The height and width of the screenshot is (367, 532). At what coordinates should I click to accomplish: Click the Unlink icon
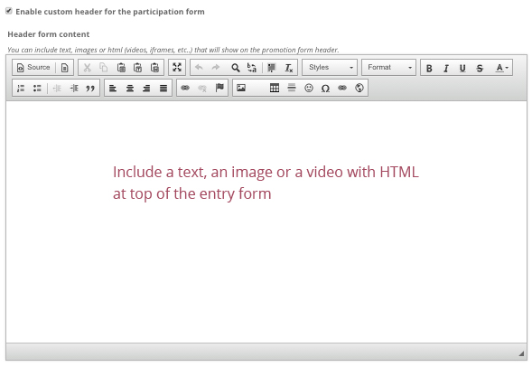point(202,89)
